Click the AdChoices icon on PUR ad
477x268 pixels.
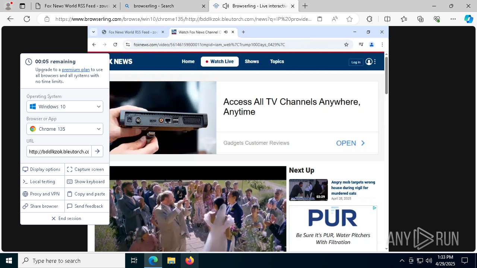tap(375, 208)
